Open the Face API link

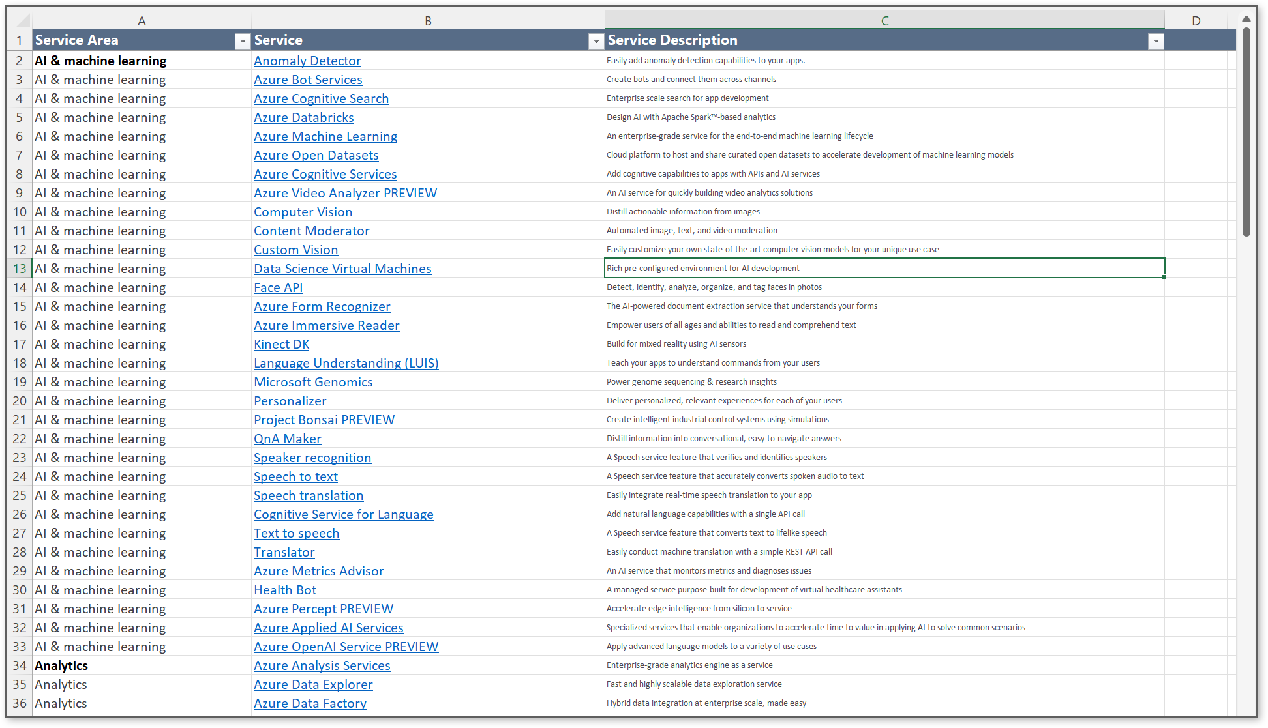point(279,287)
